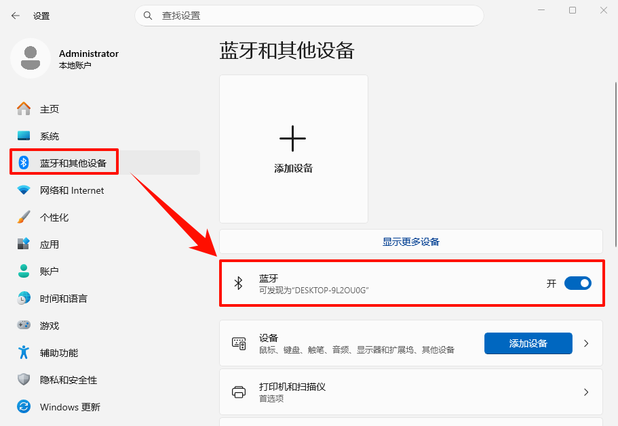This screenshot has width=618, height=426.
Task: Open 辅助功能 settings
Action: [105, 352]
